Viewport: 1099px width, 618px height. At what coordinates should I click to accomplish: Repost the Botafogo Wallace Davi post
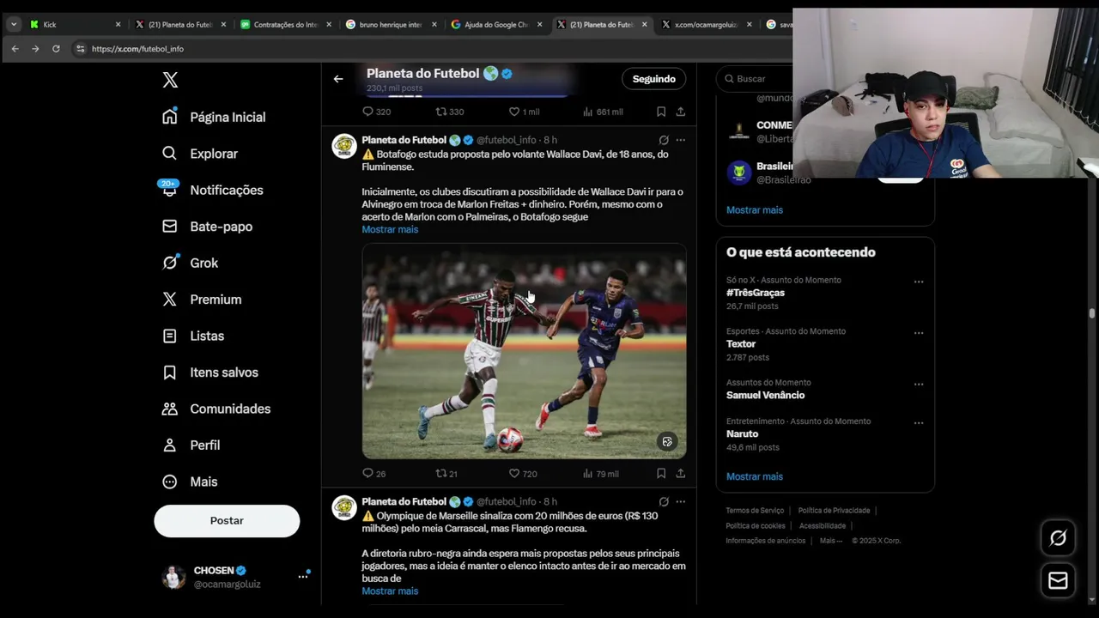pos(440,473)
